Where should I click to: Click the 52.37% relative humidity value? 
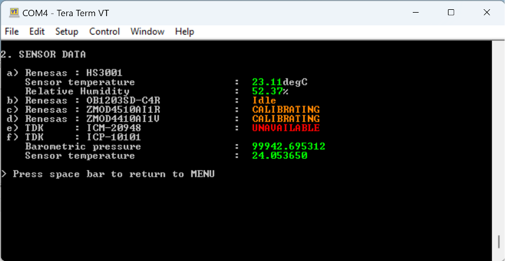270,92
